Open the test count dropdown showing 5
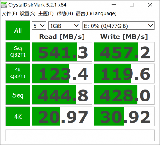The image size is (160, 145). tap(39, 26)
